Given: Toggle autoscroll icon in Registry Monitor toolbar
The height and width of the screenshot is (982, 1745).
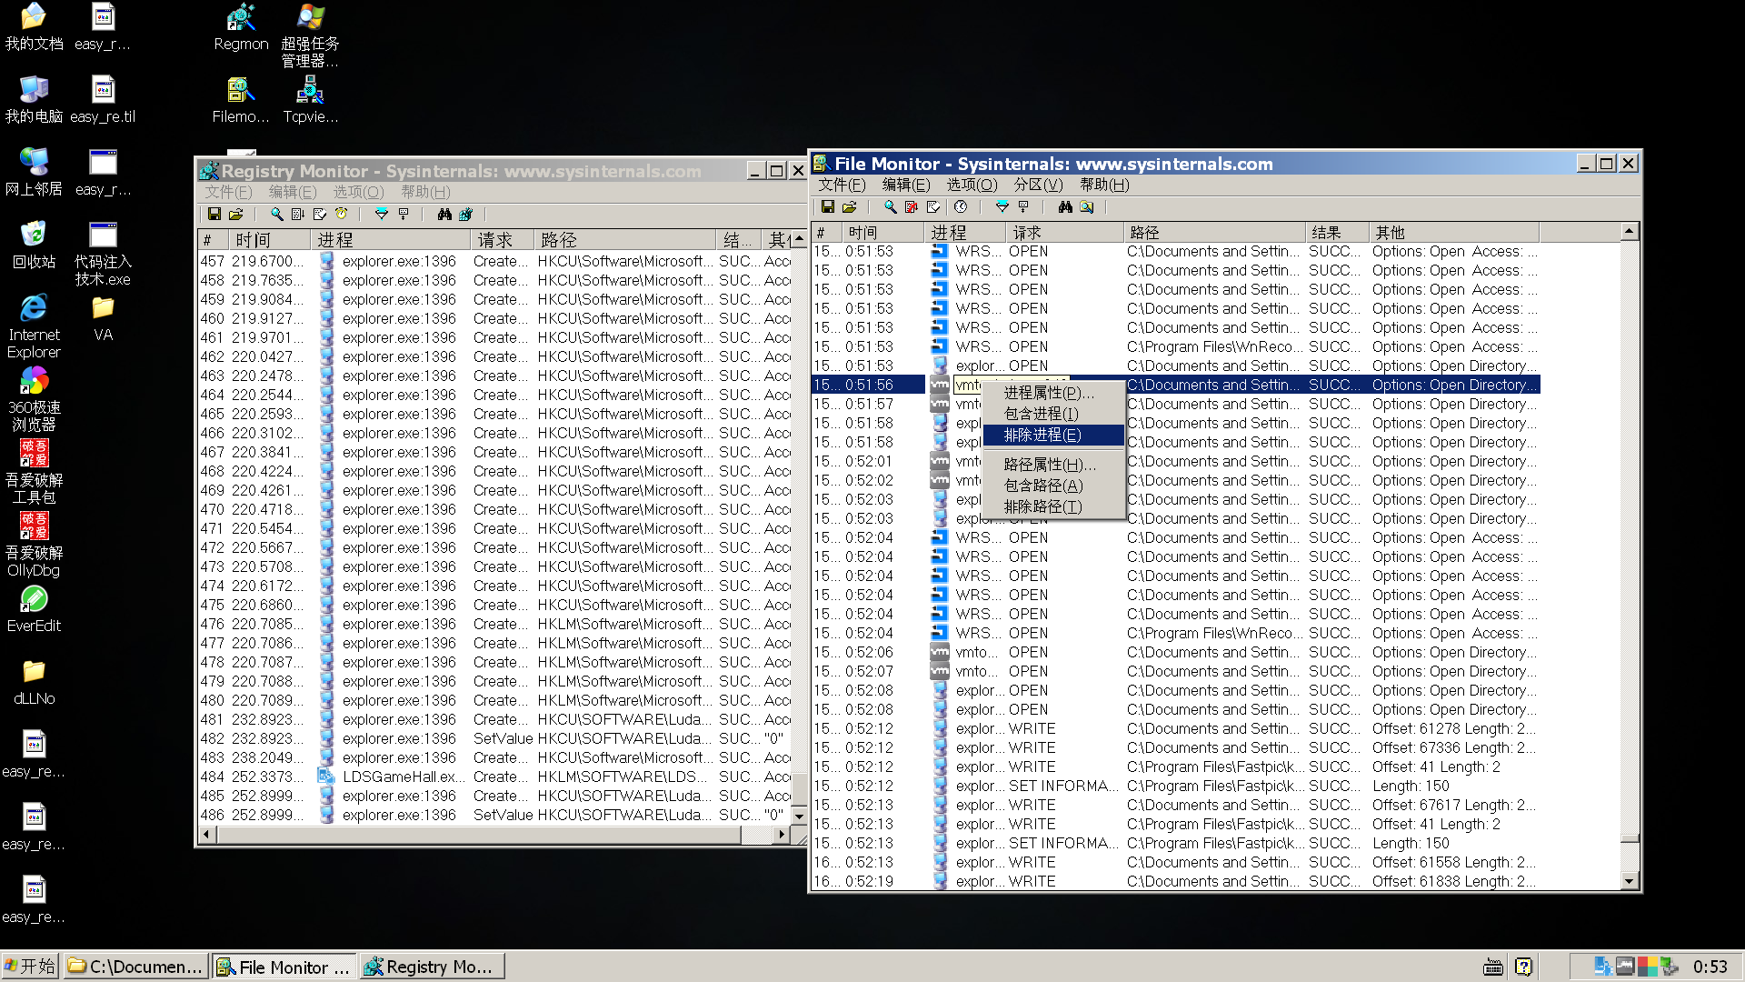Looking at the screenshot, I should point(298,215).
